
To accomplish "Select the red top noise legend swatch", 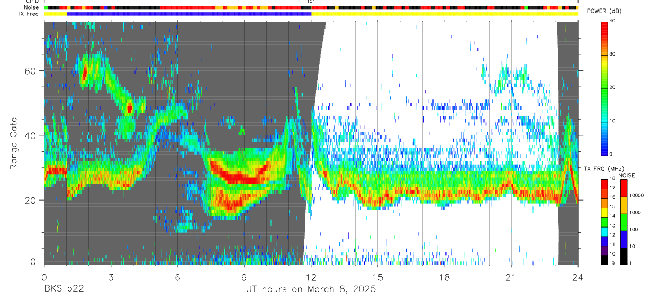I will [x=624, y=188].
